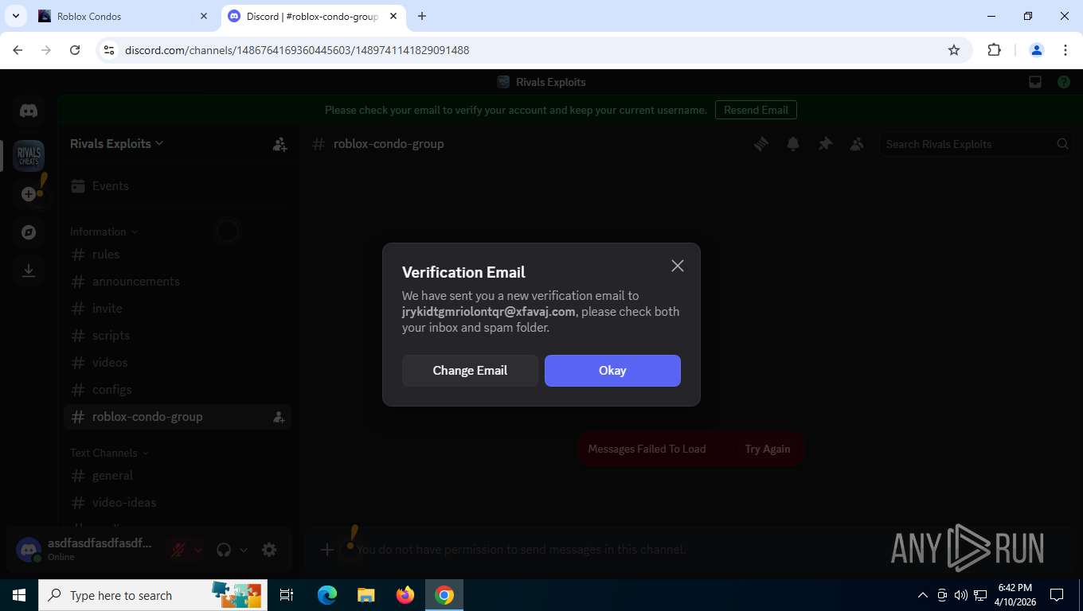
Task: Click the Change Email button
Action: (470, 371)
